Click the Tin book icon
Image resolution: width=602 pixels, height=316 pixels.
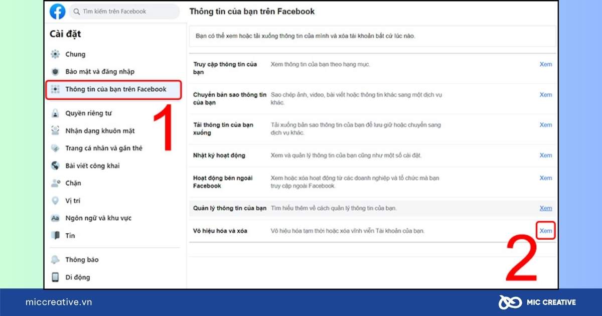point(55,236)
